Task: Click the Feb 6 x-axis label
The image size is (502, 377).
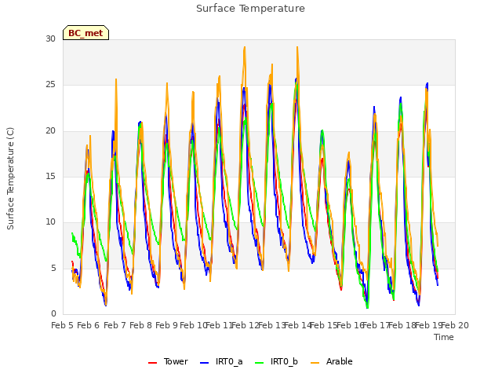Action: click(89, 325)
